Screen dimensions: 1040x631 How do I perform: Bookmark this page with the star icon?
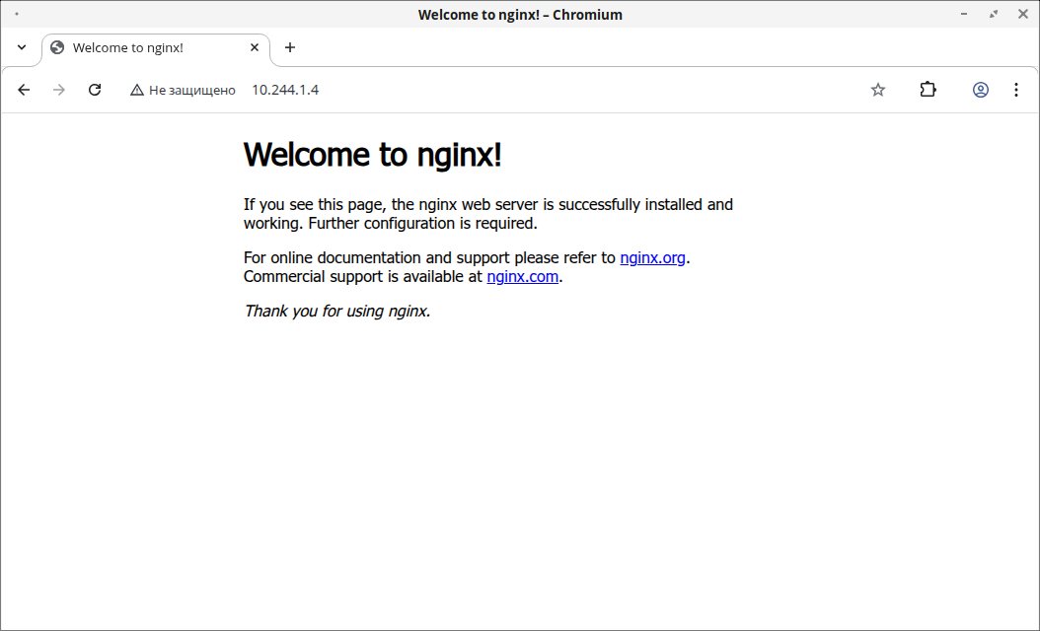pyautogui.click(x=877, y=90)
